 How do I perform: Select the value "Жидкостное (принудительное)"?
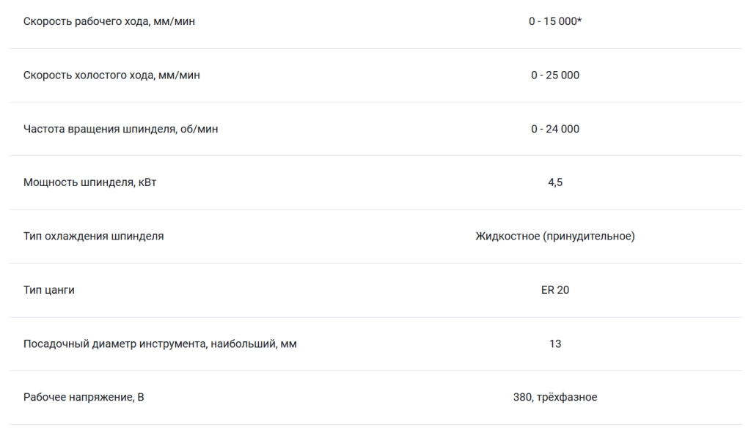tap(555, 237)
